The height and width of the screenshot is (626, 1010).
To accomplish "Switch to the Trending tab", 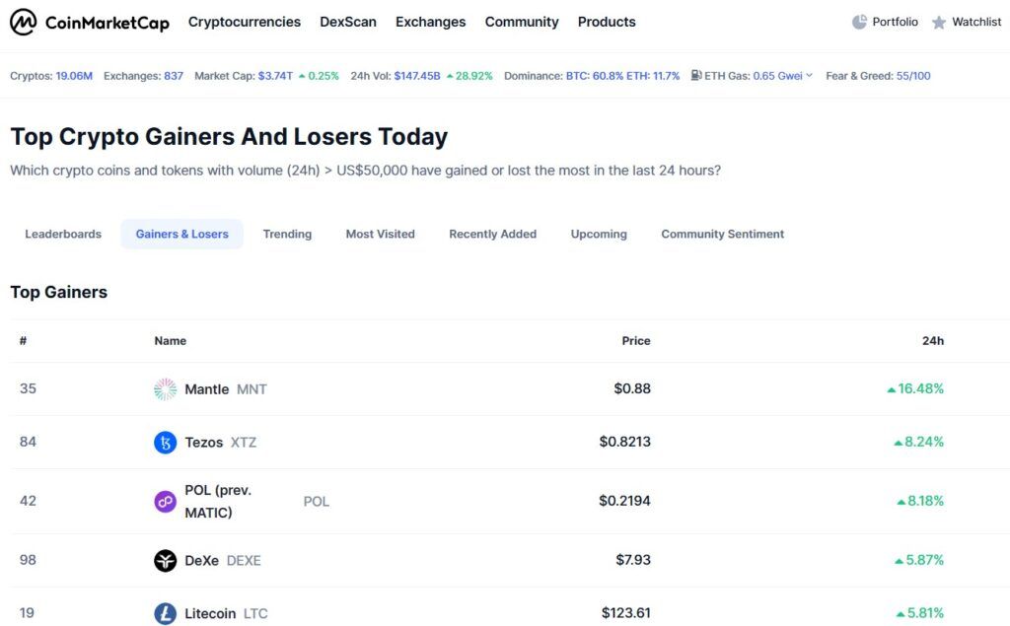I will pos(287,235).
